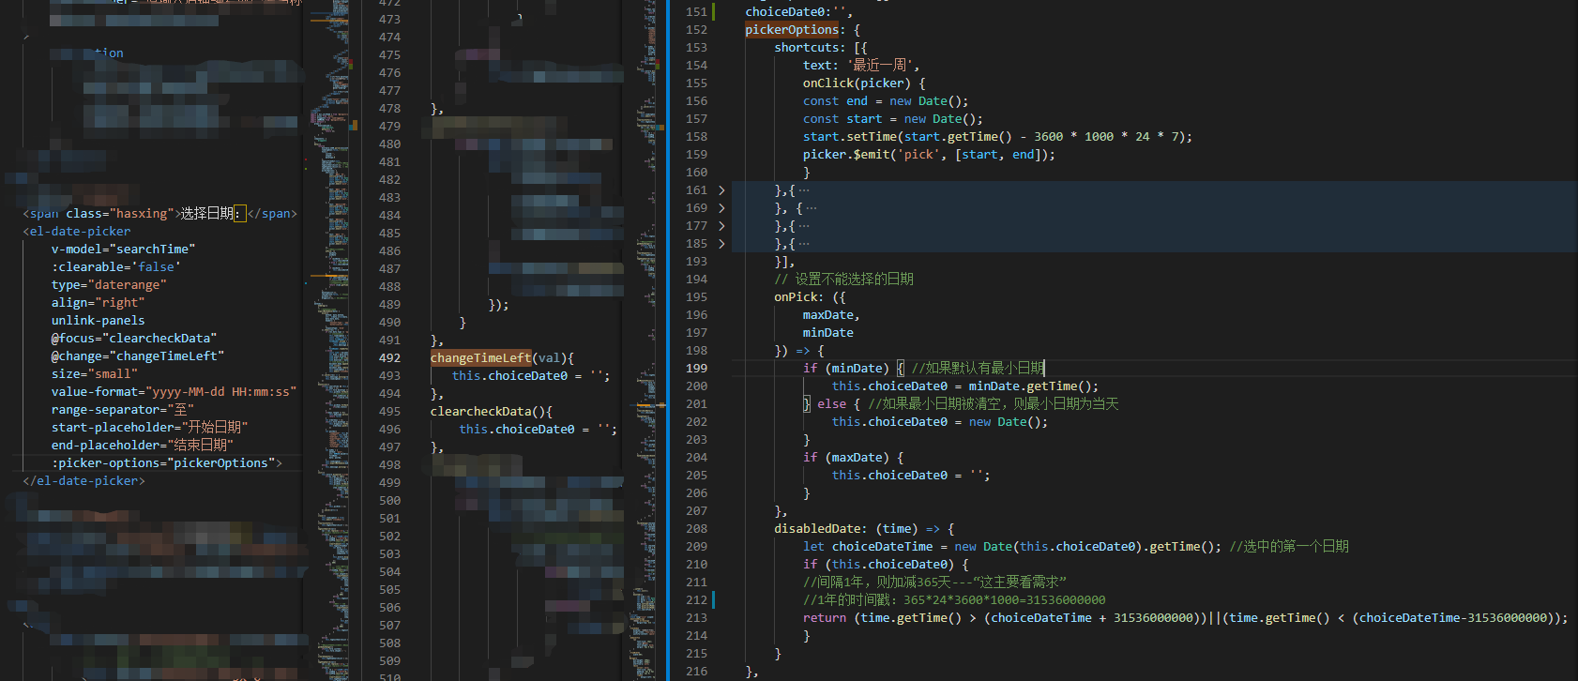1578x681 pixels.
Task: Click the highlighted pickerOptions: { line
Action: click(802, 30)
